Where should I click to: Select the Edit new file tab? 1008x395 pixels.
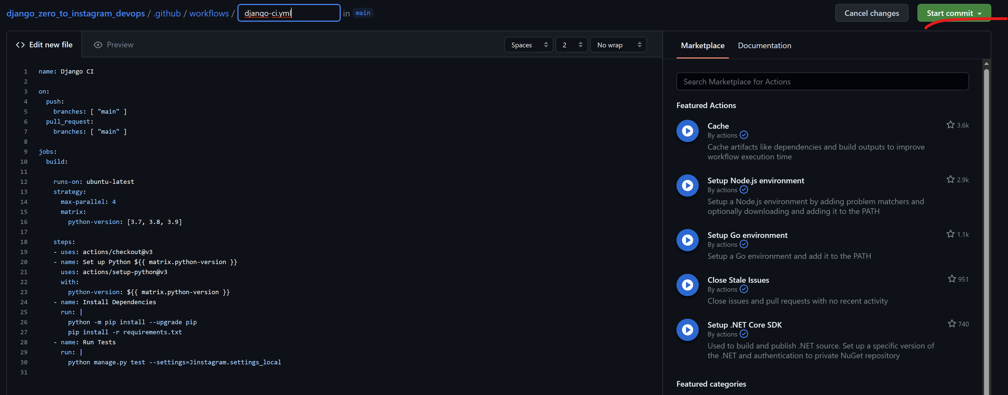(44, 45)
